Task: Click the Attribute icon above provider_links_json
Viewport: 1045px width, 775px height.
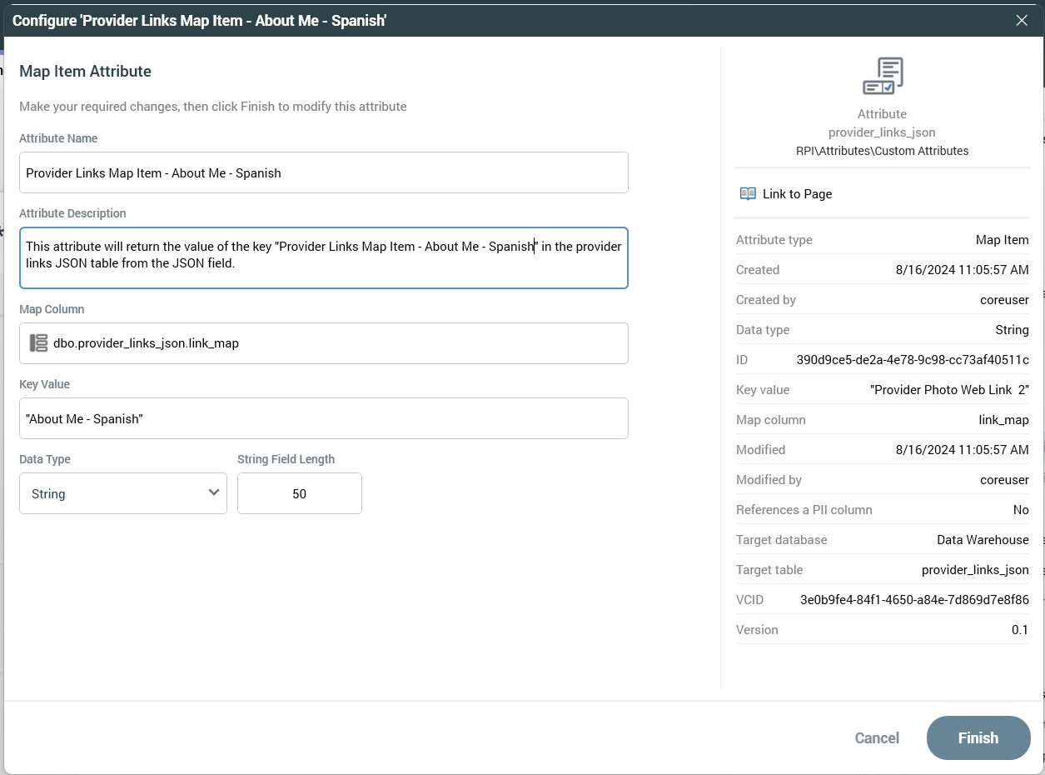Action: tap(882, 77)
